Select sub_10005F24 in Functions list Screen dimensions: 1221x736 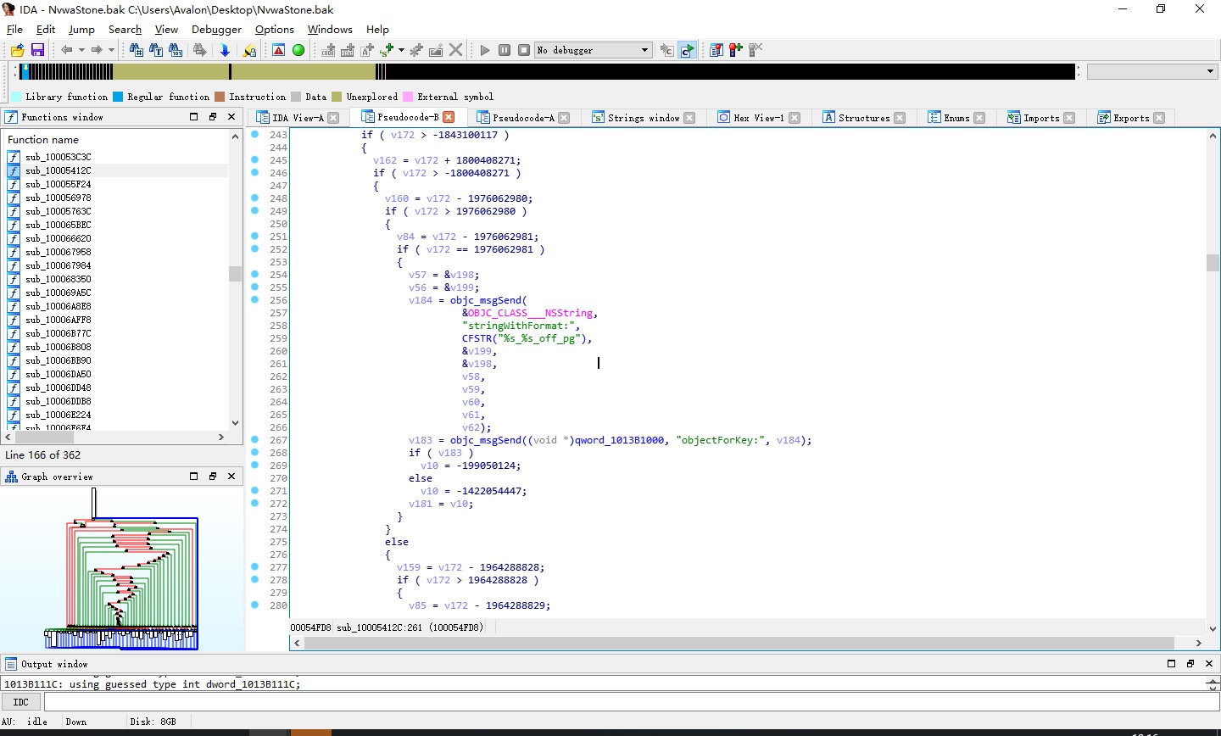click(58, 184)
